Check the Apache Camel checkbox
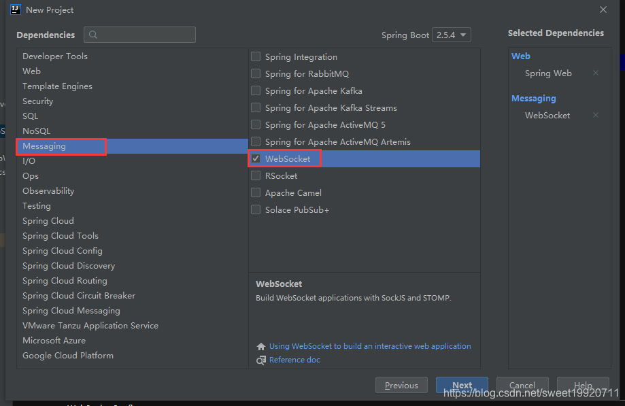The width and height of the screenshot is (625, 406). 256,193
